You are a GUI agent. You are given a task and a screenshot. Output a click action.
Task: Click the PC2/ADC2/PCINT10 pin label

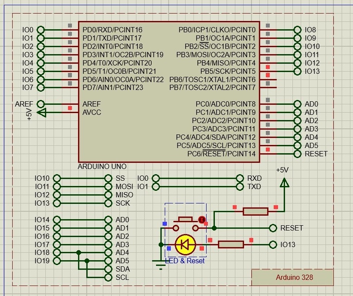[224, 121]
